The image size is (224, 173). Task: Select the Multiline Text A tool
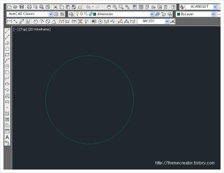pyautogui.click(x=7, y=137)
